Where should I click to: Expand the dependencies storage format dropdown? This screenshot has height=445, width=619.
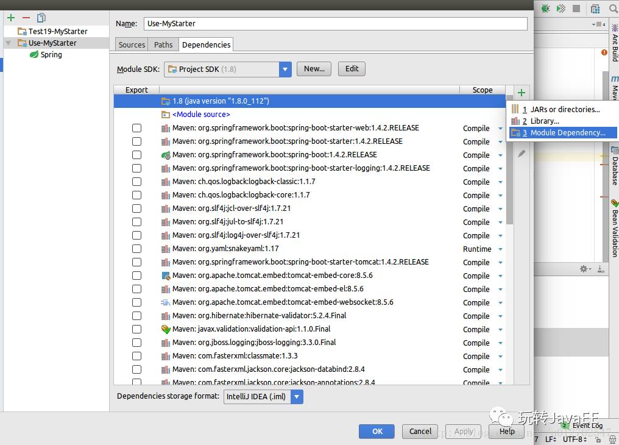click(297, 396)
